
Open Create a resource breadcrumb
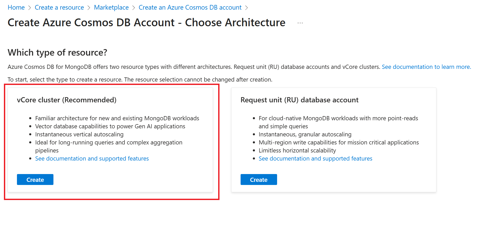(x=59, y=8)
